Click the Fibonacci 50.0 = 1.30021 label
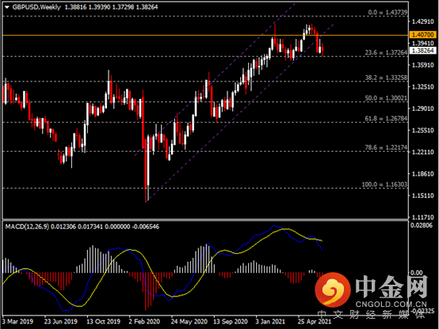 (x=386, y=98)
